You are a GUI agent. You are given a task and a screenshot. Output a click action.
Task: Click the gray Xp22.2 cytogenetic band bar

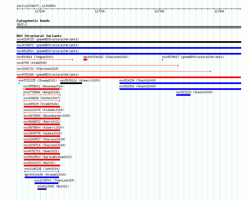coord(129,27)
